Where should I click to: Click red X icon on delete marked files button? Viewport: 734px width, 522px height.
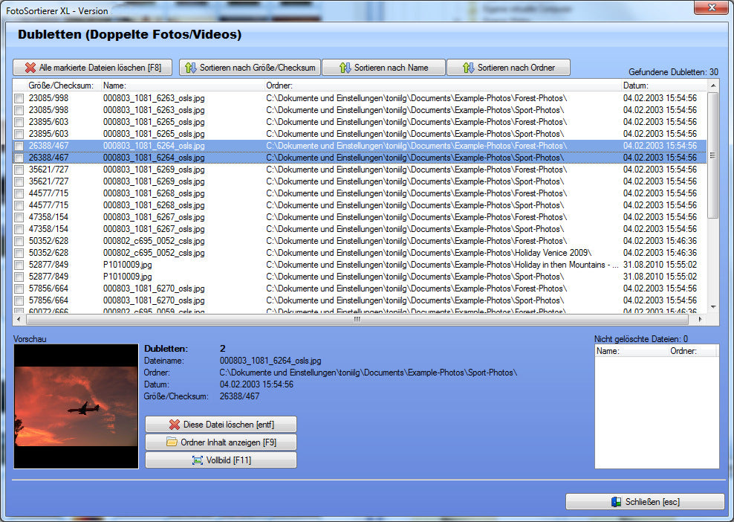click(x=30, y=68)
